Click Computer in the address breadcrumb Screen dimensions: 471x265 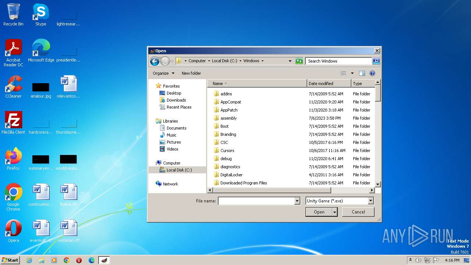click(197, 61)
